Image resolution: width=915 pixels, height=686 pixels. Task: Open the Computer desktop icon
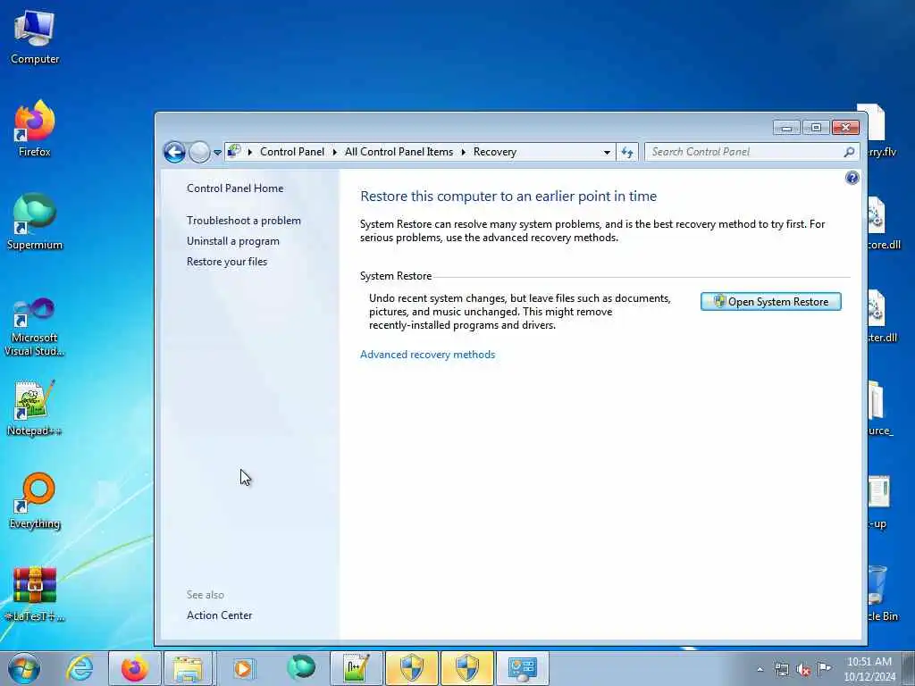[x=35, y=38]
